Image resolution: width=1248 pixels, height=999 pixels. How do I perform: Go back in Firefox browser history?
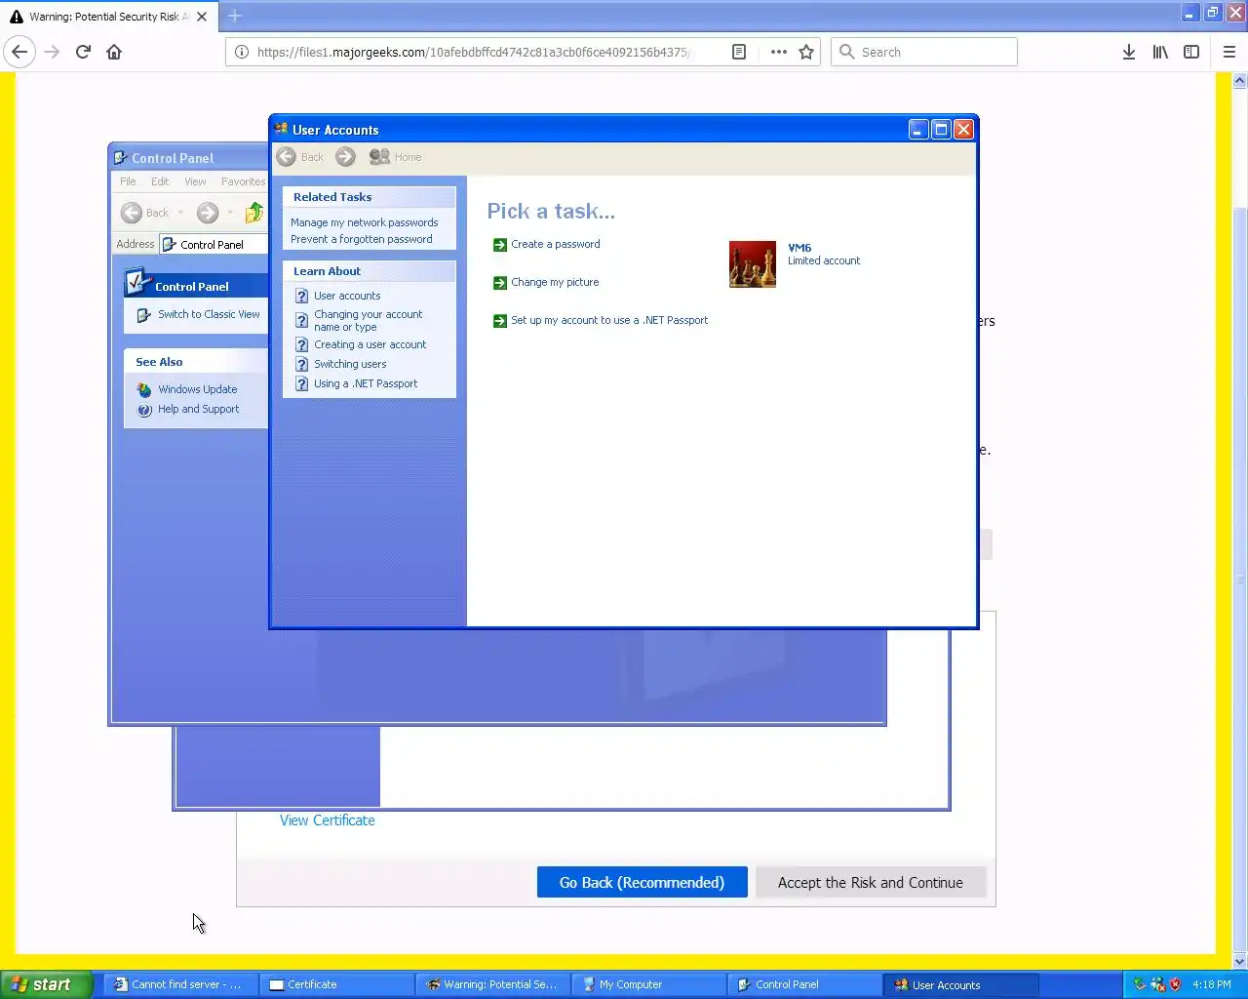(19, 52)
